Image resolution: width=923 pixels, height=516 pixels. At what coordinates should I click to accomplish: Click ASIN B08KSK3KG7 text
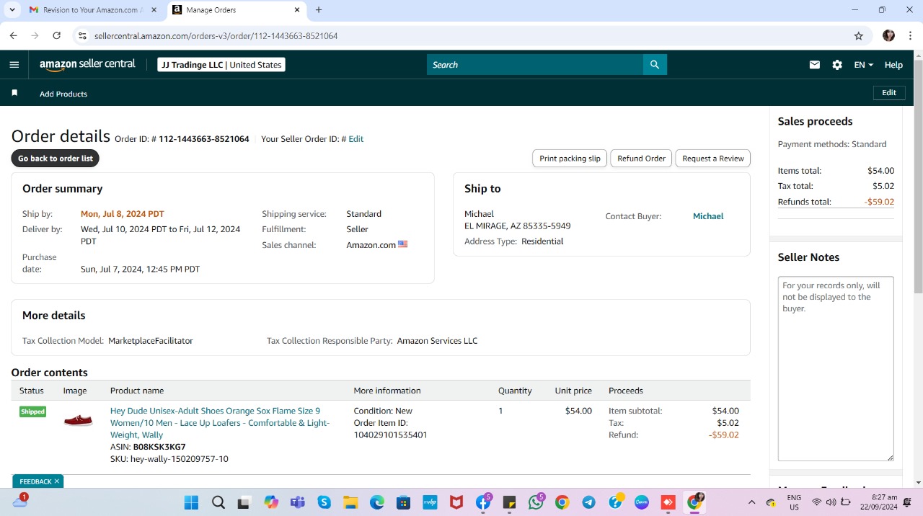click(148, 447)
